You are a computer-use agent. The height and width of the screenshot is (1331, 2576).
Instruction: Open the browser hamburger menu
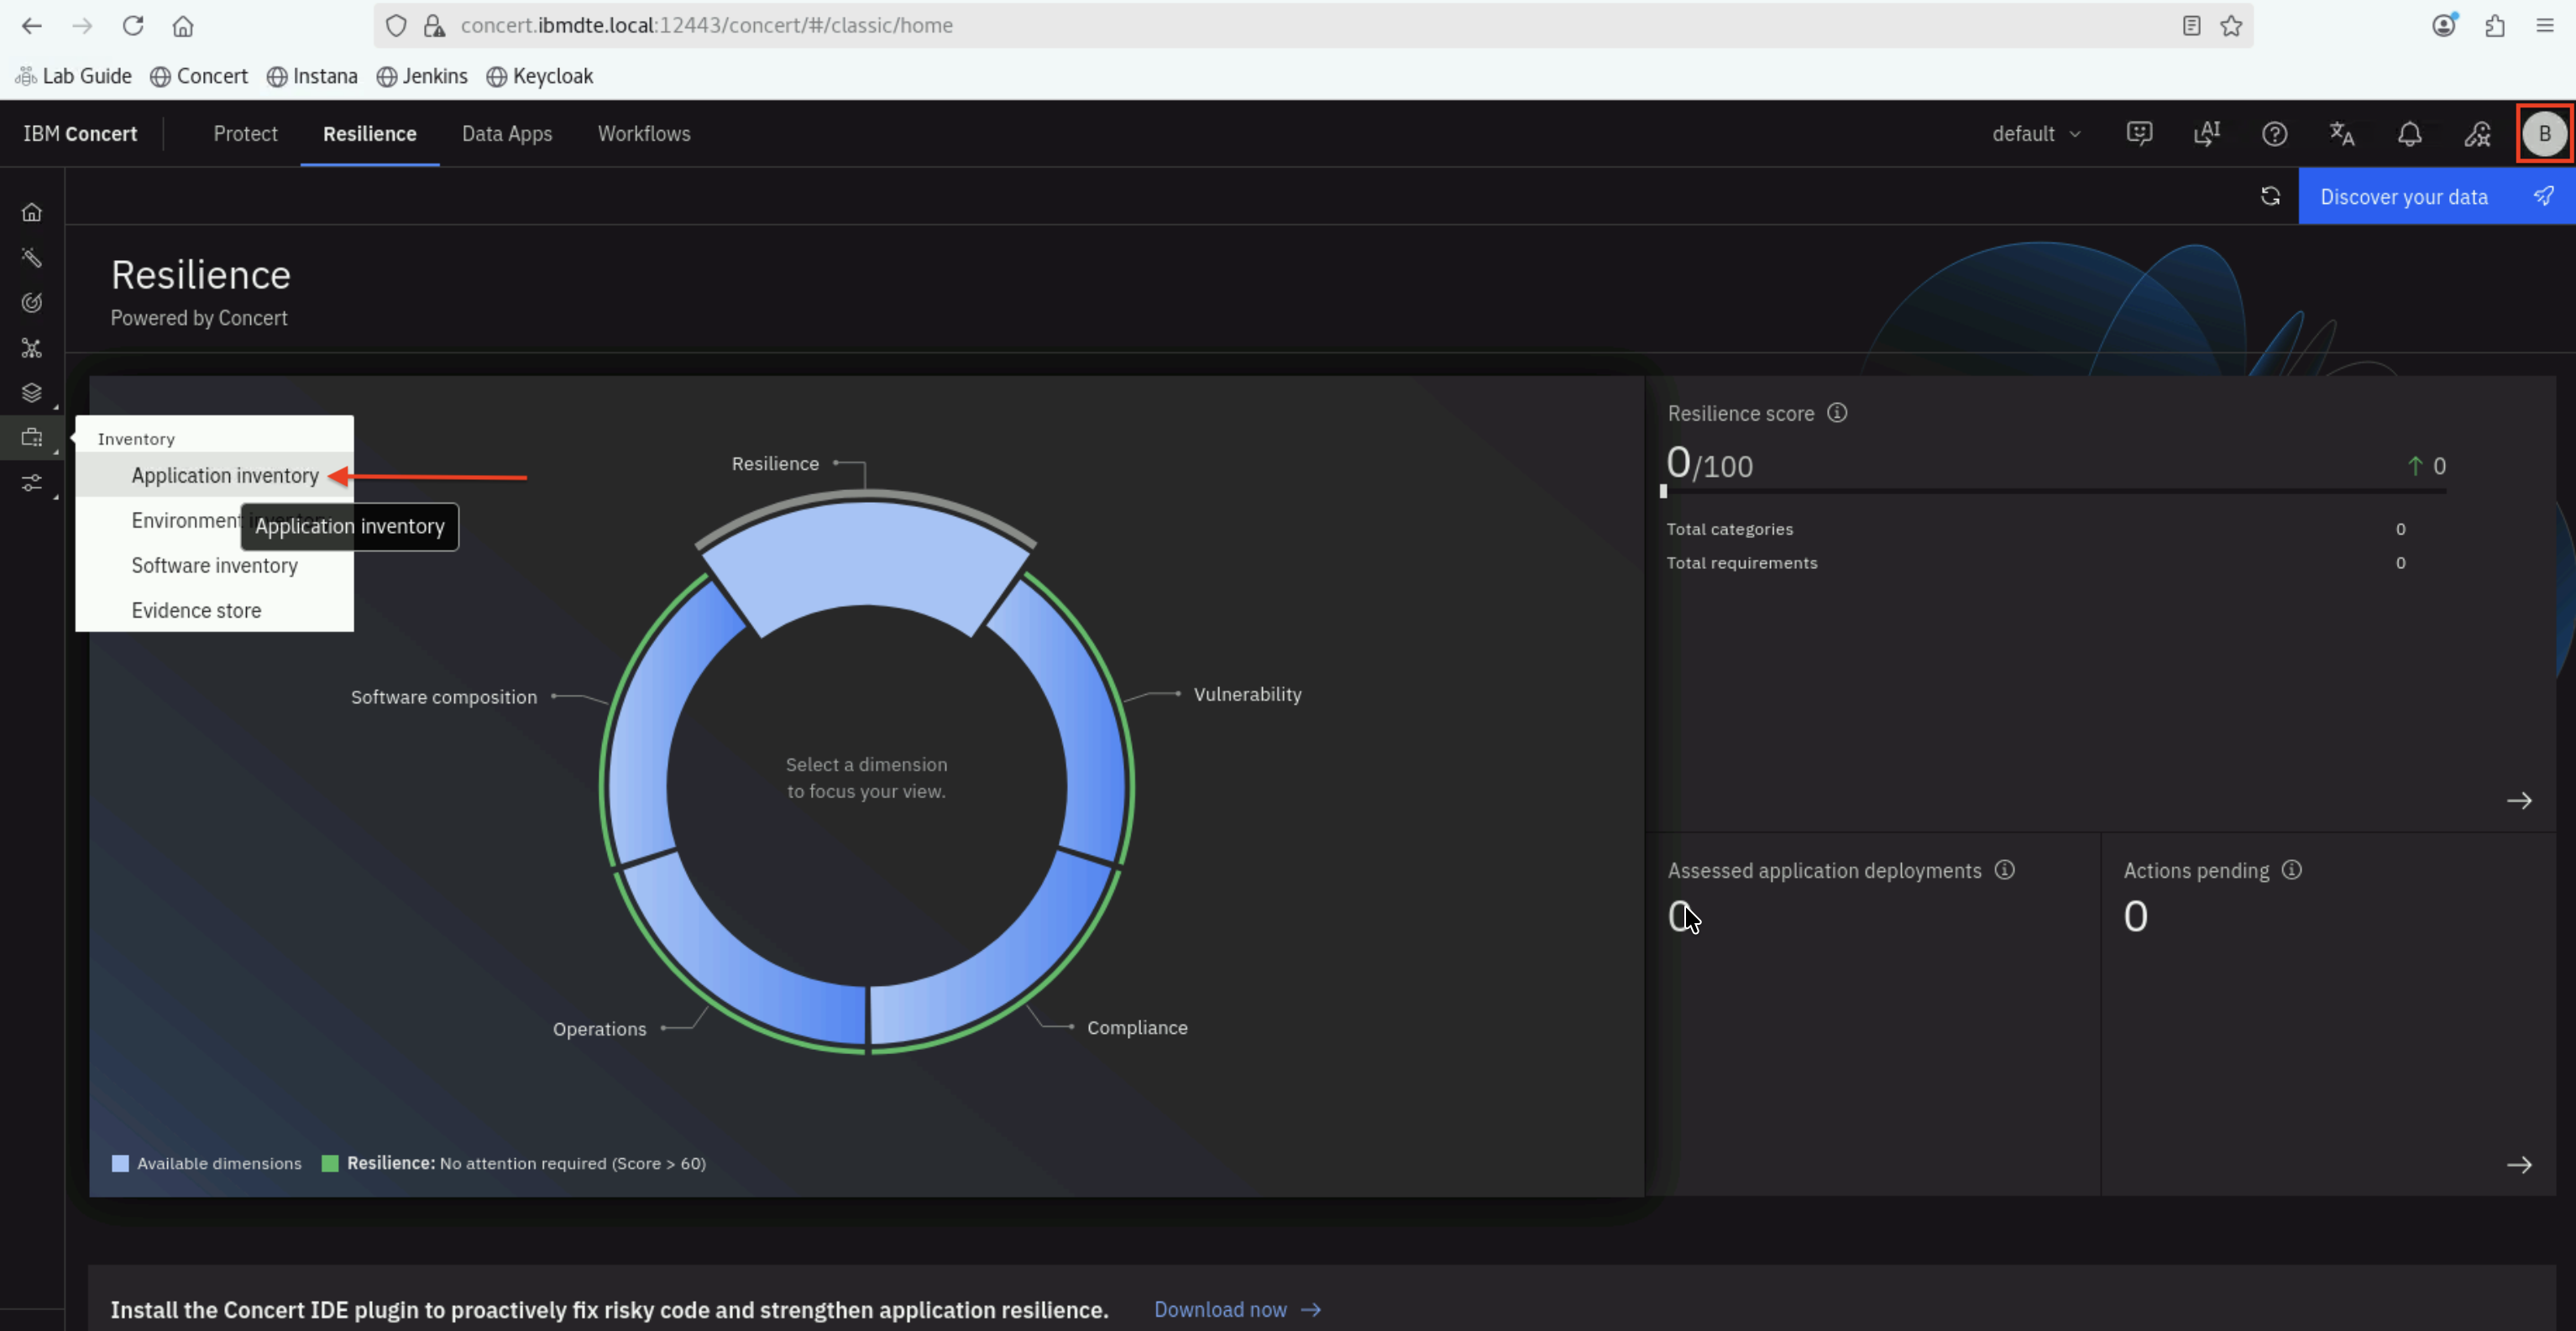[x=2545, y=26]
